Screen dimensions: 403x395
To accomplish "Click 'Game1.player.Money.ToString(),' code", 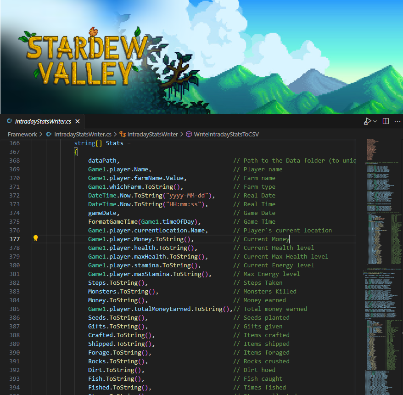I will tap(141, 239).
